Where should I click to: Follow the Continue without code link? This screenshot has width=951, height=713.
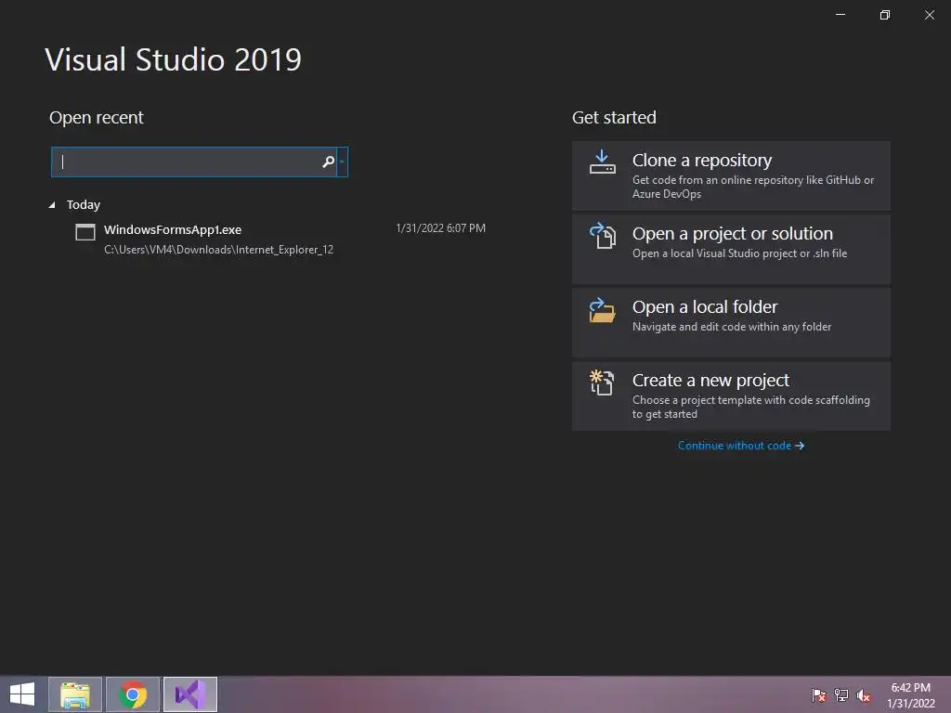[x=740, y=446]
